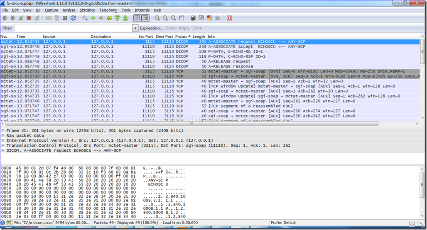
Task: Select the C-ECHO-RQ ID=1 packet row
Action: tap(210, 51)
